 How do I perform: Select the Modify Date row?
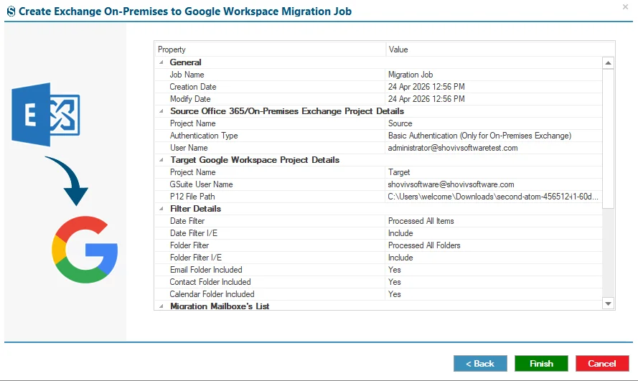click(378, 99)
